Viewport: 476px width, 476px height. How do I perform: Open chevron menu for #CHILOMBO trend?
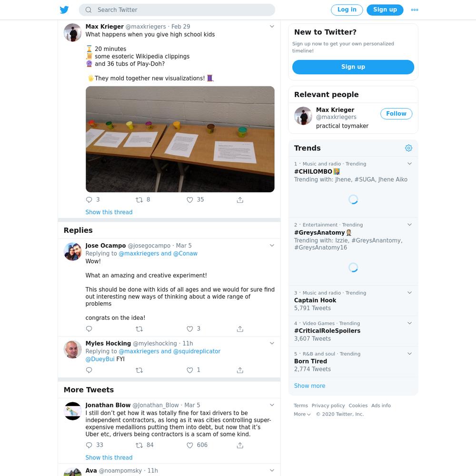point(409,164)
